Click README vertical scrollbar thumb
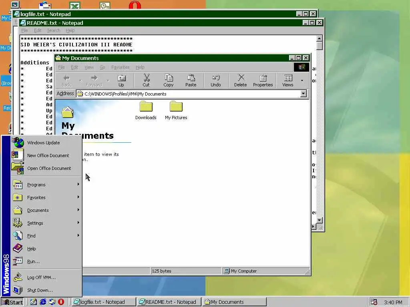 (319, 46)
